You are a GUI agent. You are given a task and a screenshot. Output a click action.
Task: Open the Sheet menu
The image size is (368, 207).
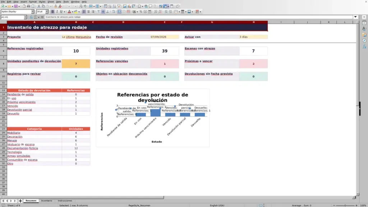(51, 2)
